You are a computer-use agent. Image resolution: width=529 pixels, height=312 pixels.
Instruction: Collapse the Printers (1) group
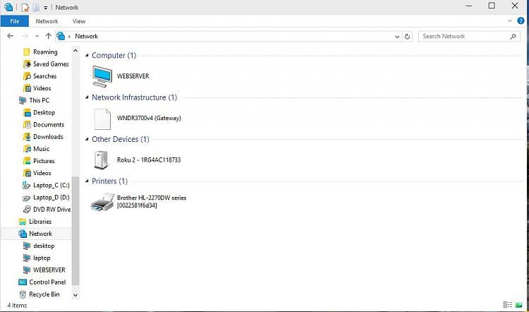tap(87, 181)
